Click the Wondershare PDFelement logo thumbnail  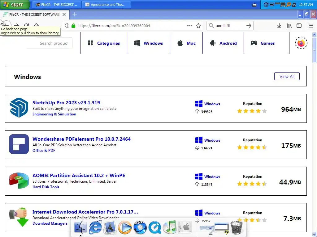(19, 144)
